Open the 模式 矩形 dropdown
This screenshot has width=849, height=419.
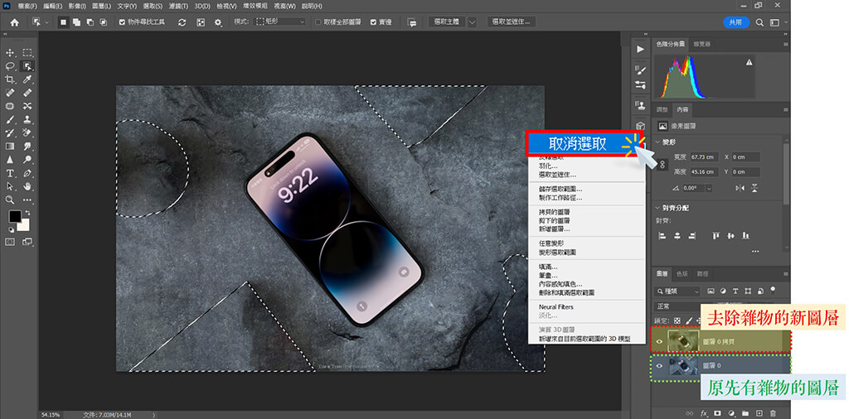coord(280,22)
